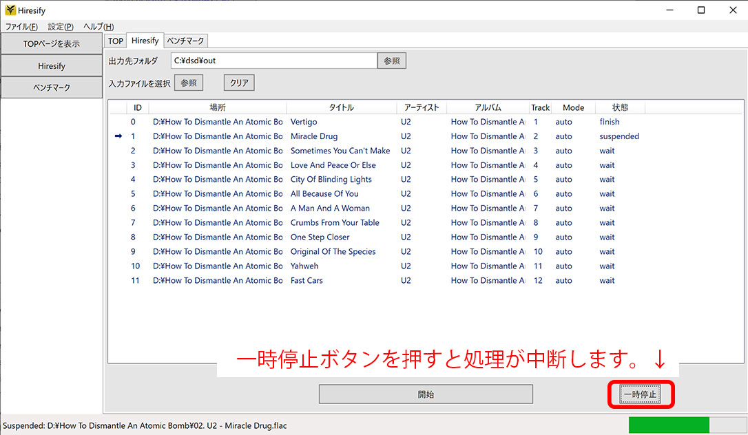Image resolution: width=748 pixels, height=435 pixels.
Task: Click the 状態 column header
Action: click(x=620, y=107)
